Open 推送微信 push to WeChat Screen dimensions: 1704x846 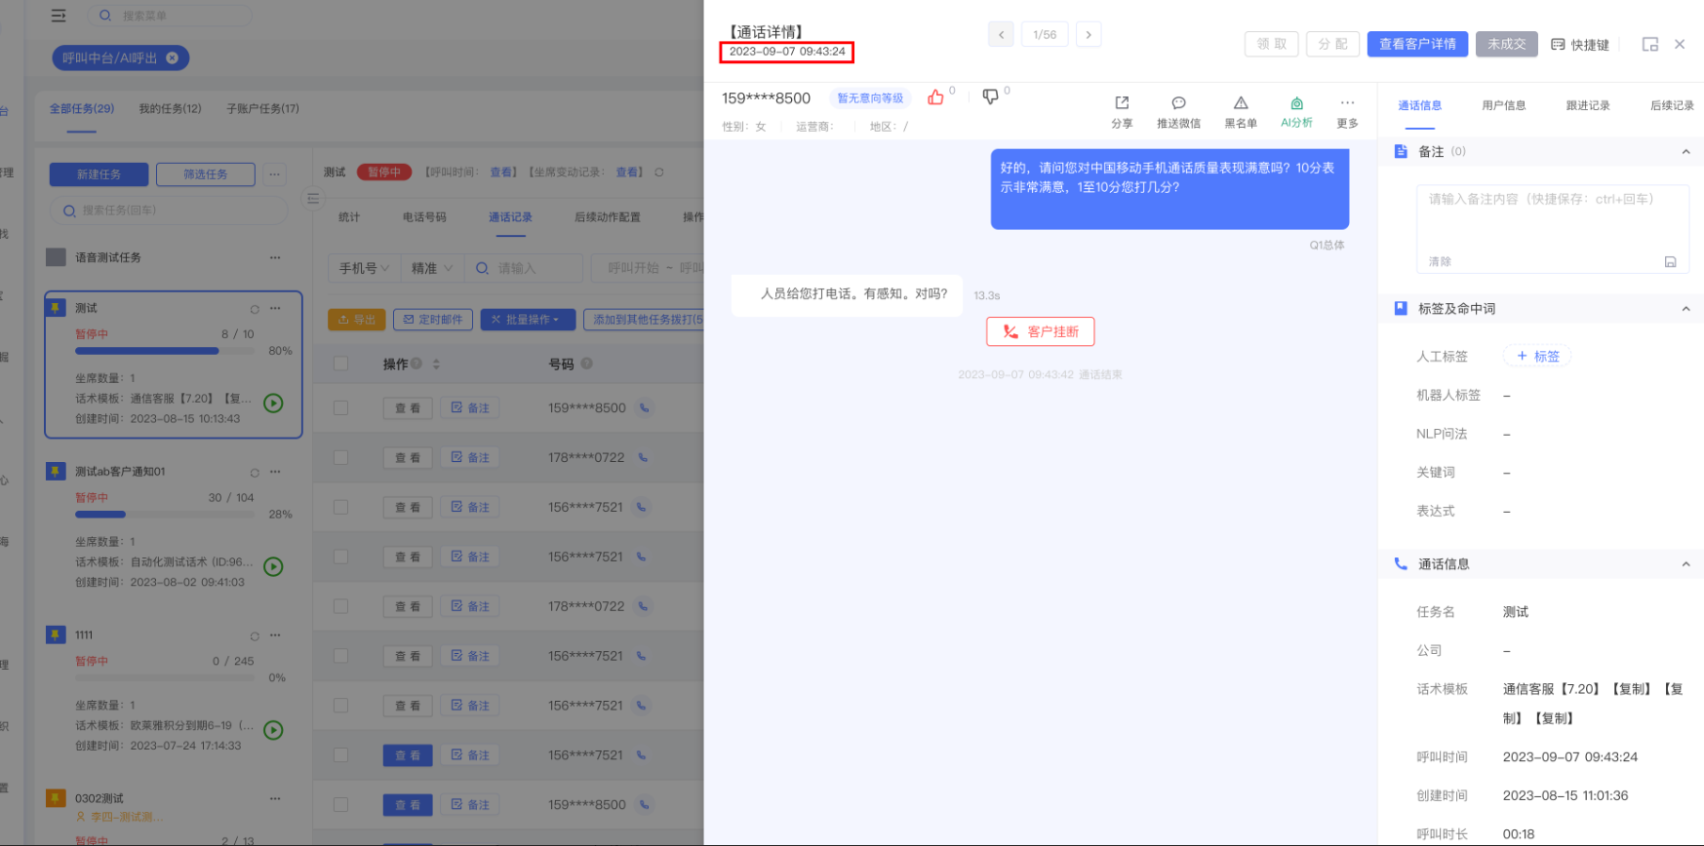point(1178,103)
